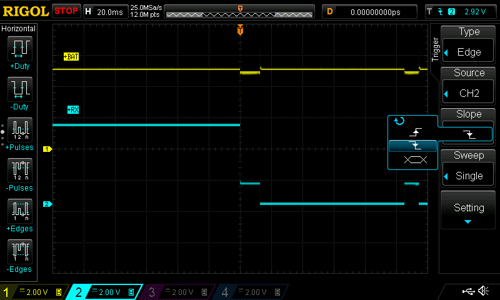Screen dimensions: 500x300
Task: Select the +Duty measurement icon
Action: (20, 49)
